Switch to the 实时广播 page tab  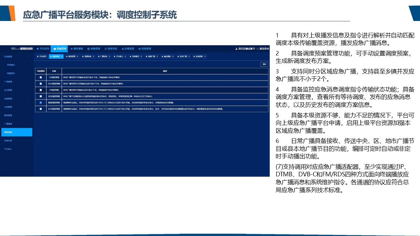pos(183,56)
